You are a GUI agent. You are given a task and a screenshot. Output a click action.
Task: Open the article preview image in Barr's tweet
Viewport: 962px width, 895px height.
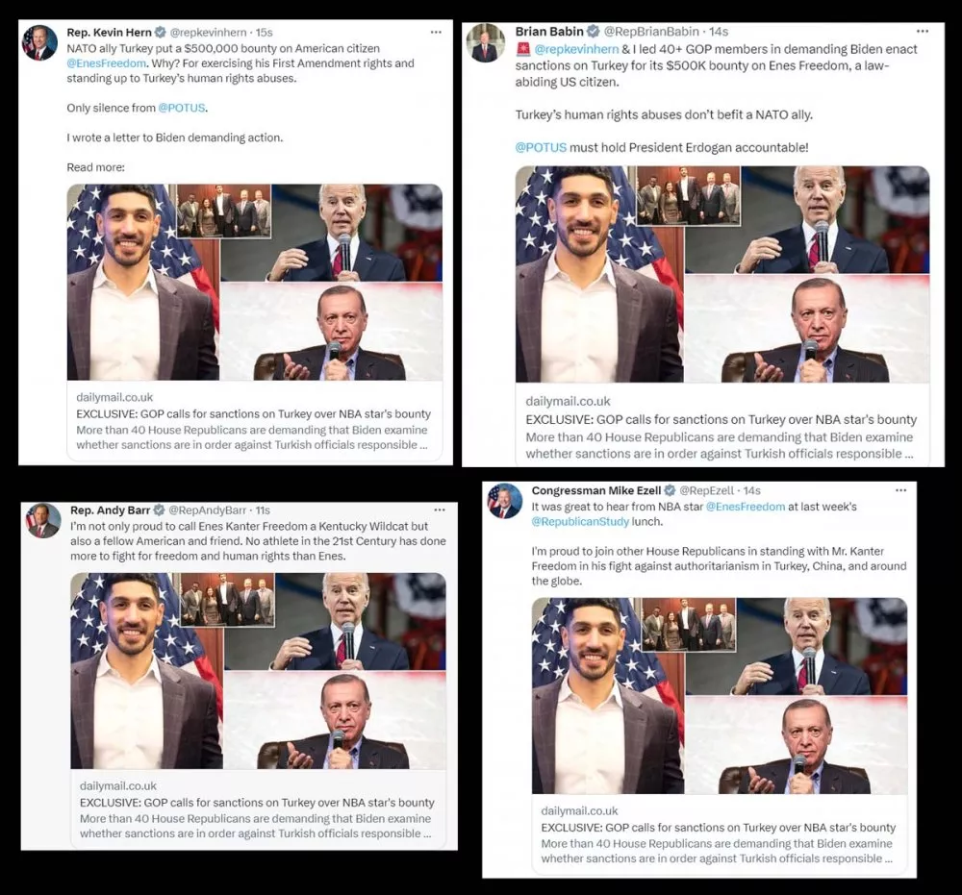coord(258,671)
